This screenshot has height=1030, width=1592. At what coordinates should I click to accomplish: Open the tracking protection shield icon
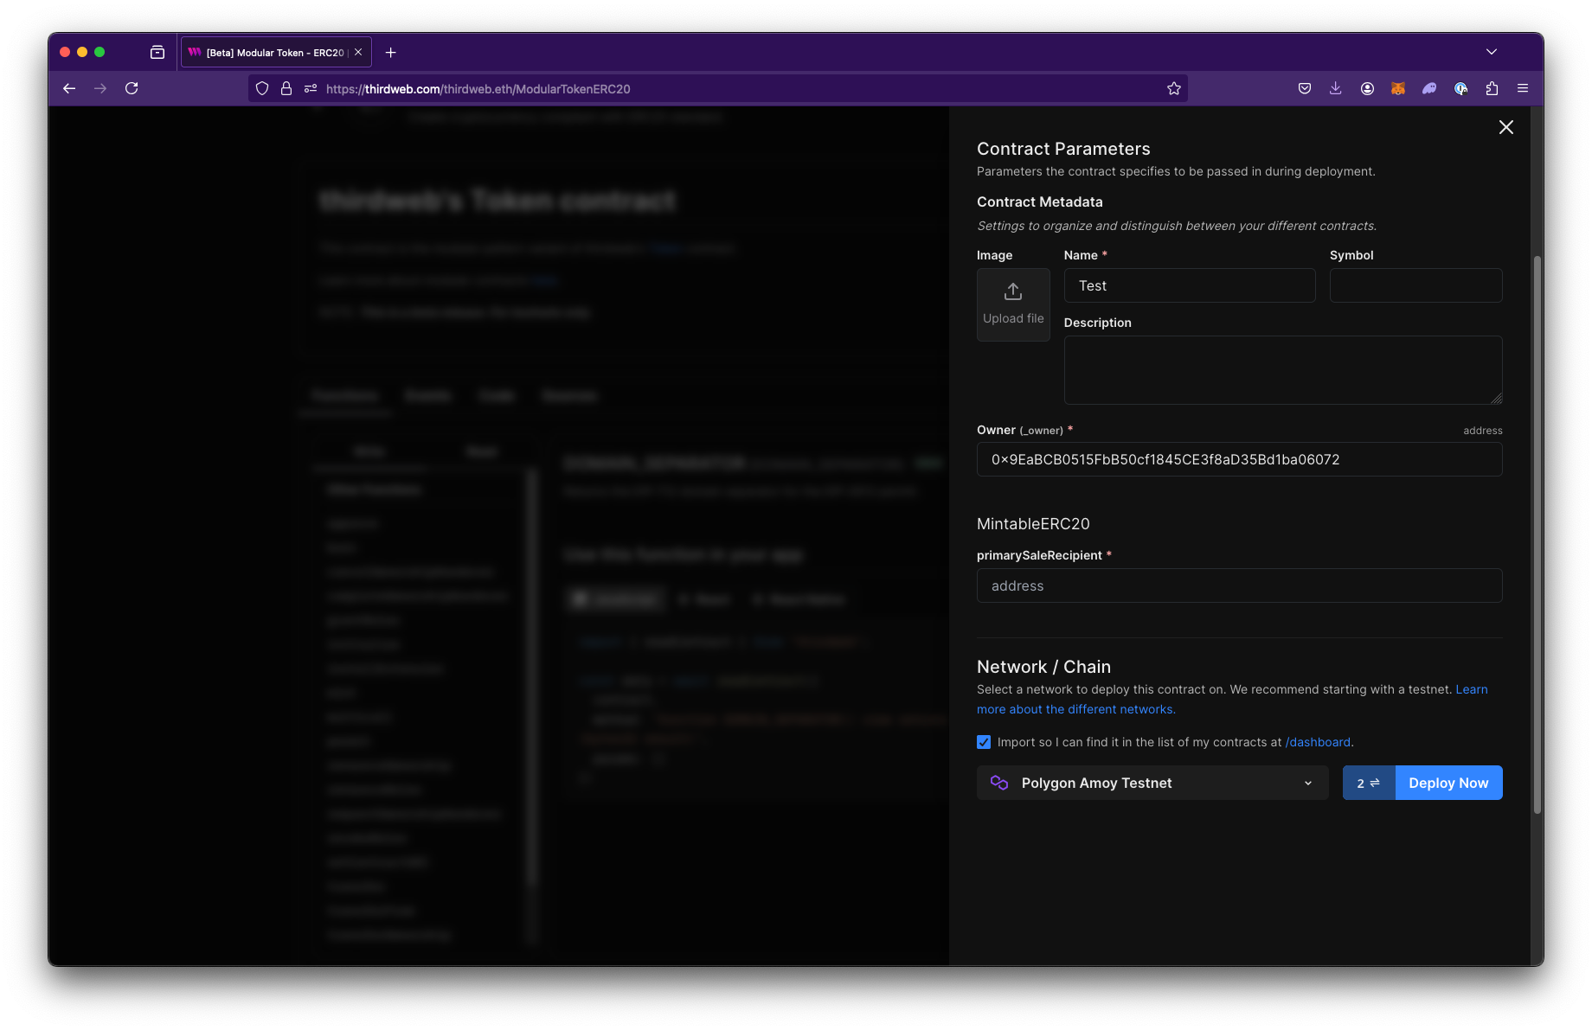coord(262,88)
